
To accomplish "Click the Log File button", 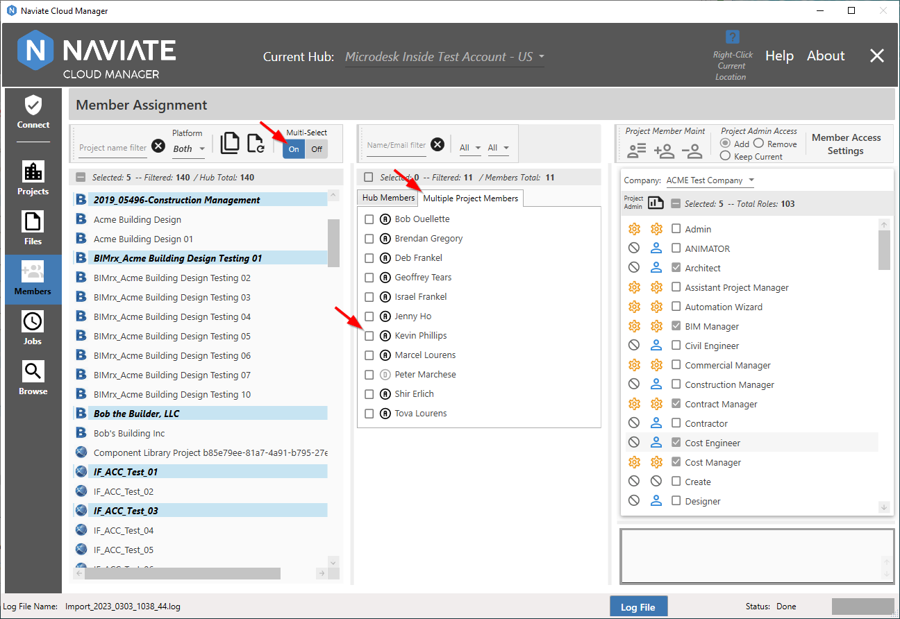I will [x=638, y=607].
